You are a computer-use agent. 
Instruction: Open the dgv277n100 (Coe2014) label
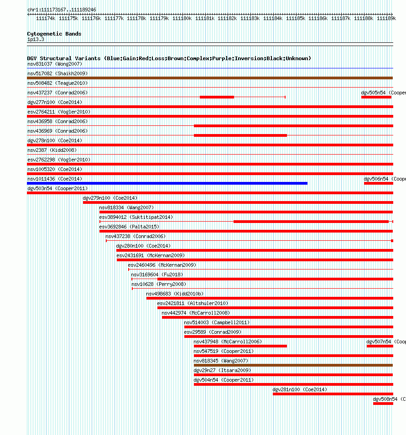click(55, 103)
